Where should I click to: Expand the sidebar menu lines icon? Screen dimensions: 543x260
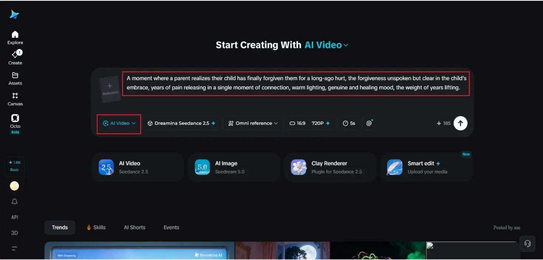click(x=14, y=249)
